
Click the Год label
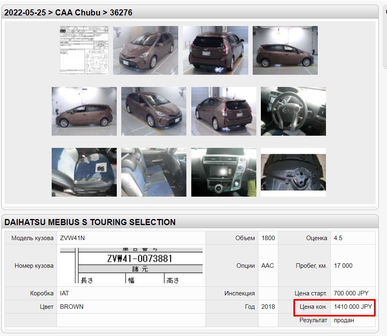(250, 307)
